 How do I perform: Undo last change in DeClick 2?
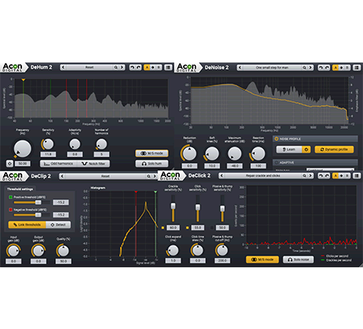320,176
